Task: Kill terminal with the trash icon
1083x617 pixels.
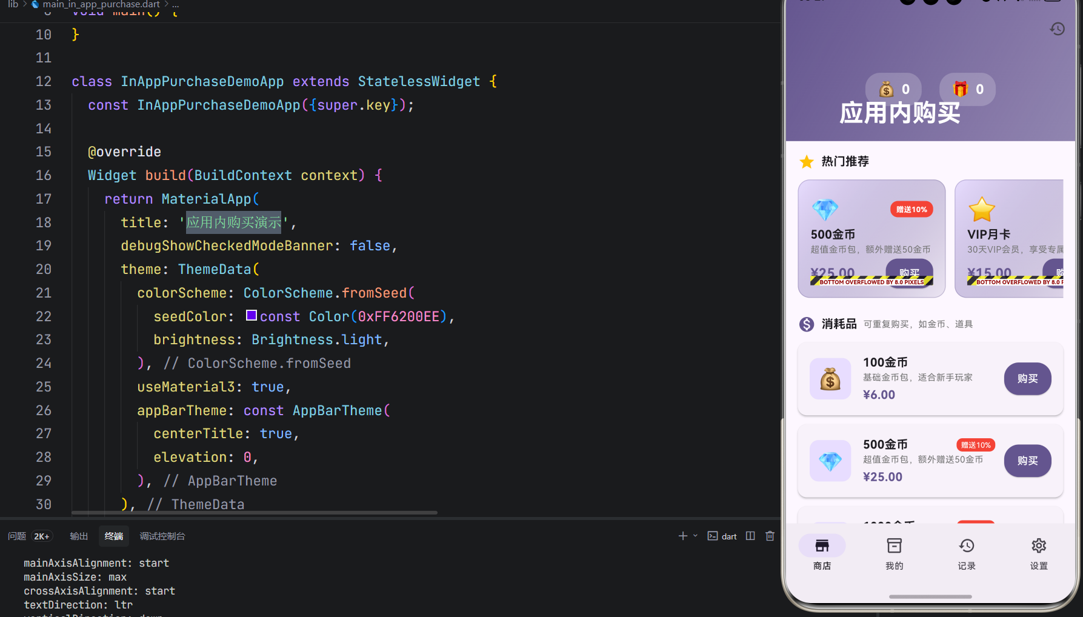Action: pos(770,536)
